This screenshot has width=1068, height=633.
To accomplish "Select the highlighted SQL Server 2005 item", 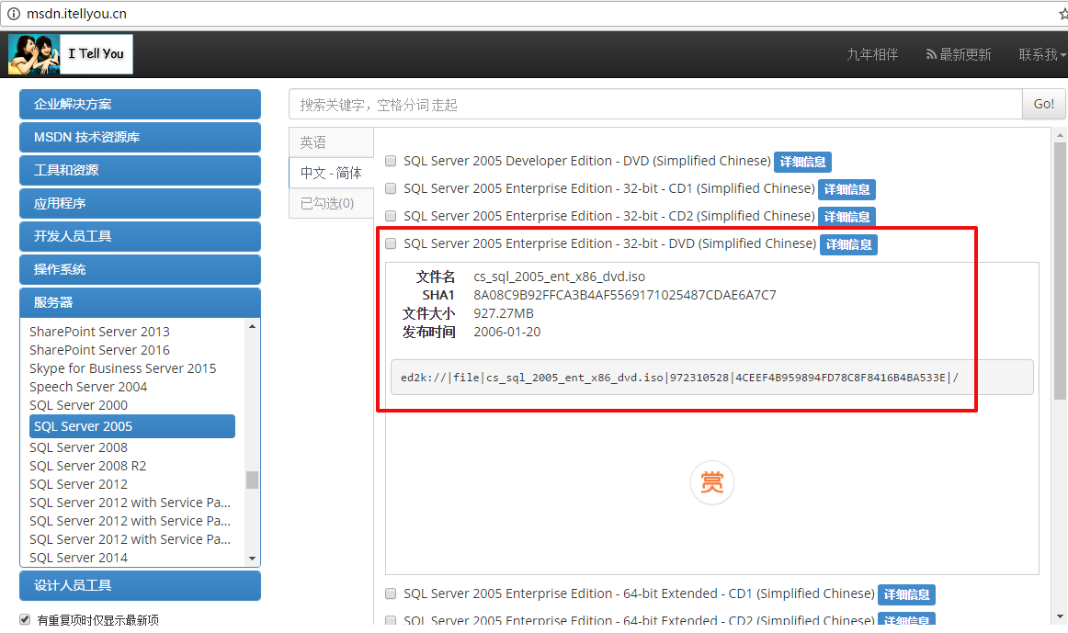I will click(x=132, y=426).
